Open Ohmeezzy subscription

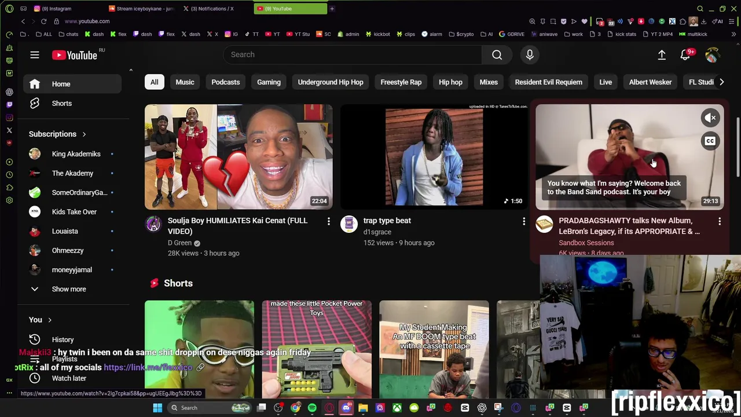72,250
